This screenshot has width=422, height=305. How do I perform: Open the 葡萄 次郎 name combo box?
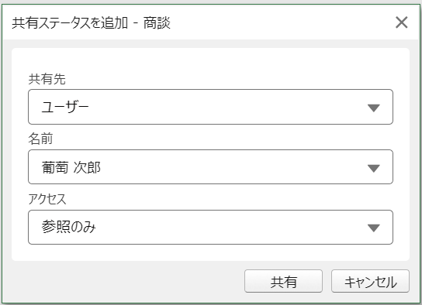(x=210, y=167)
